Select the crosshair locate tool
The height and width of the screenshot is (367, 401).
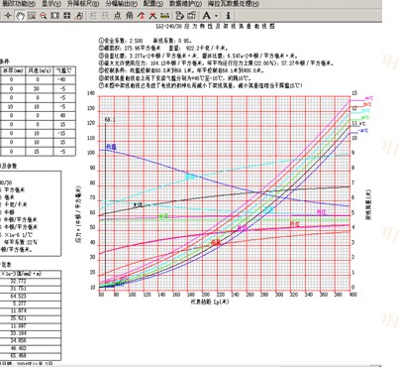coord(8,15)
